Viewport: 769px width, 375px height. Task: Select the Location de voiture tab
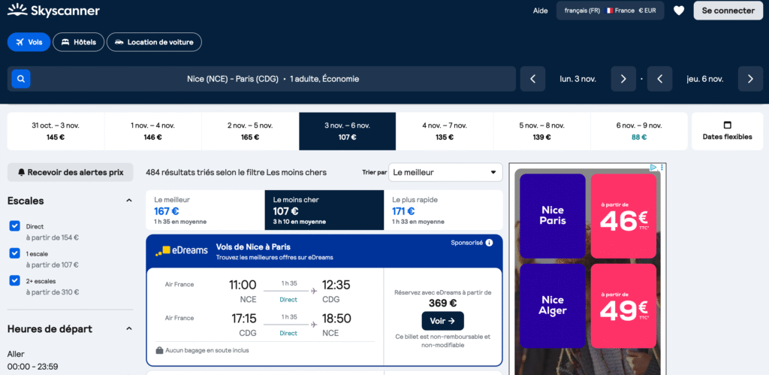(x=154, y=42)
